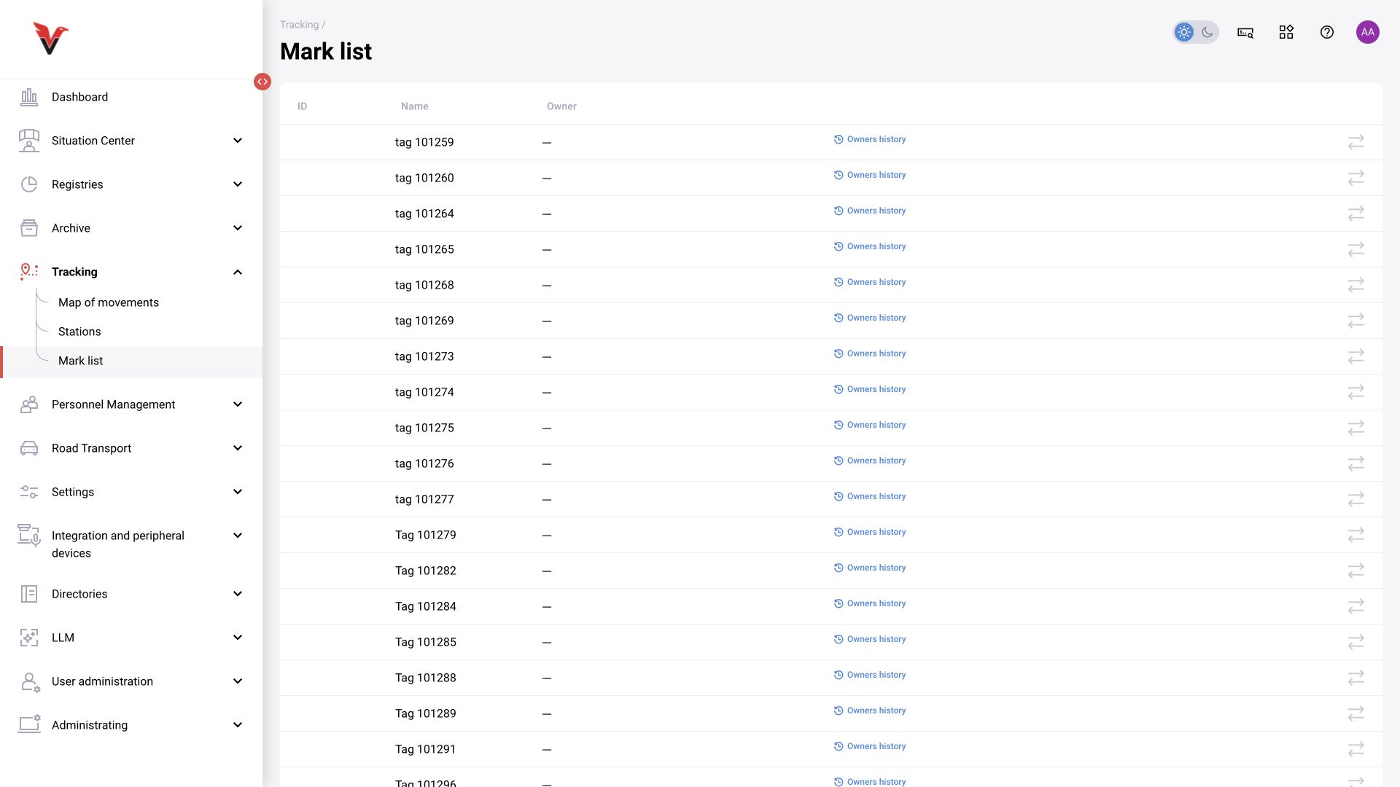This screenshot has width=1400, height=787.
Task: Open the search device icon in header
Action: [x=1245, y=32]
